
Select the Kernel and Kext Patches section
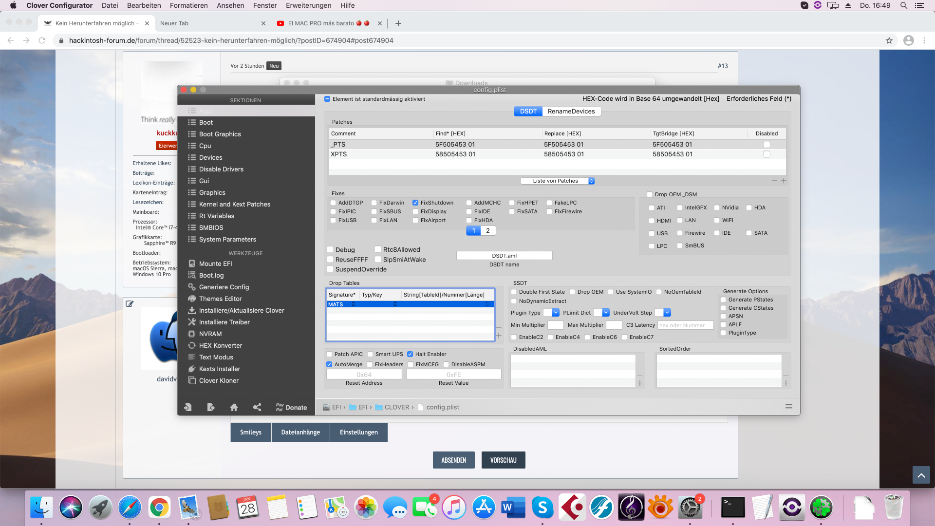234,204
